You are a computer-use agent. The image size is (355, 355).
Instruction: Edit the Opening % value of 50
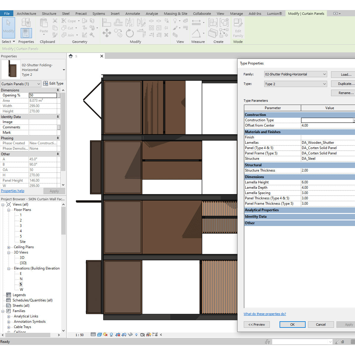[x=42, y=95]
